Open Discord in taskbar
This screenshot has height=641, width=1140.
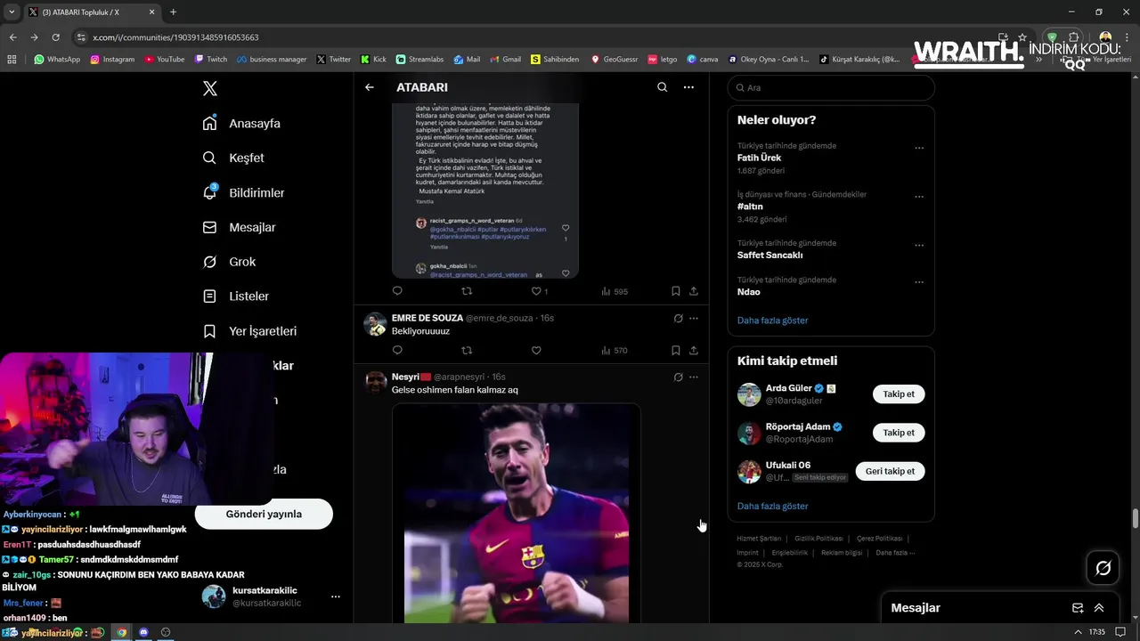point(143,632)
